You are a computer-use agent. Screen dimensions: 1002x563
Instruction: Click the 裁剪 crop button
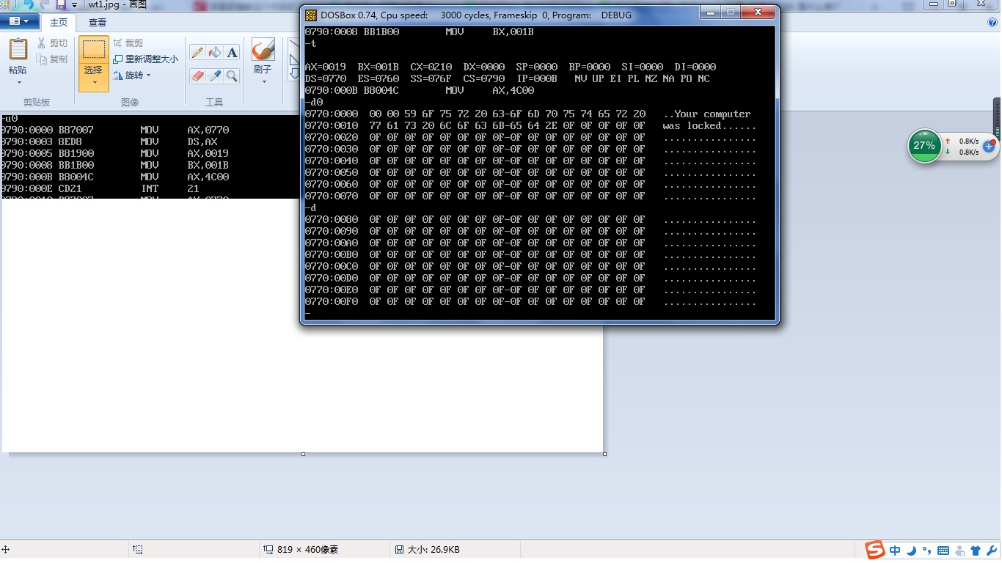[128, 43]
